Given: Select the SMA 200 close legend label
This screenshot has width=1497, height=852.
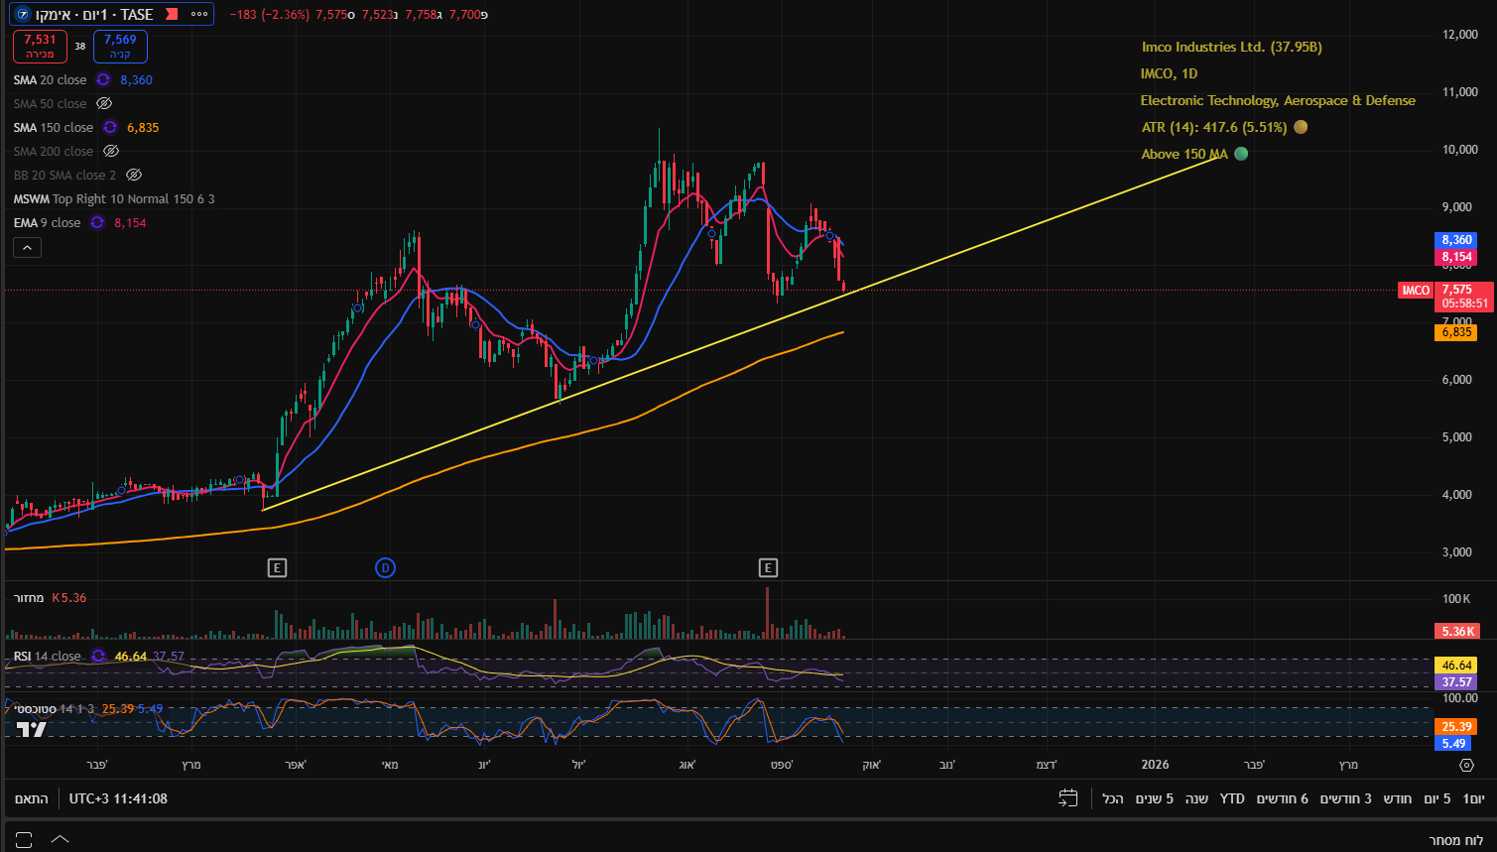Looking at the screenshot, I should (x=54, y=152).
